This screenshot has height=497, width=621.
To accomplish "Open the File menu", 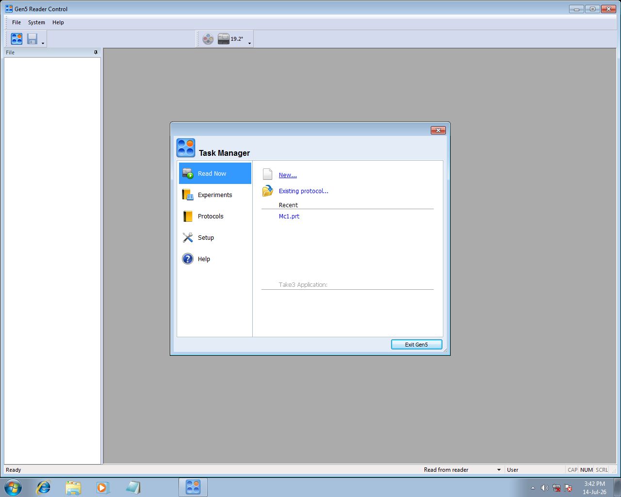I will [16, 22].
